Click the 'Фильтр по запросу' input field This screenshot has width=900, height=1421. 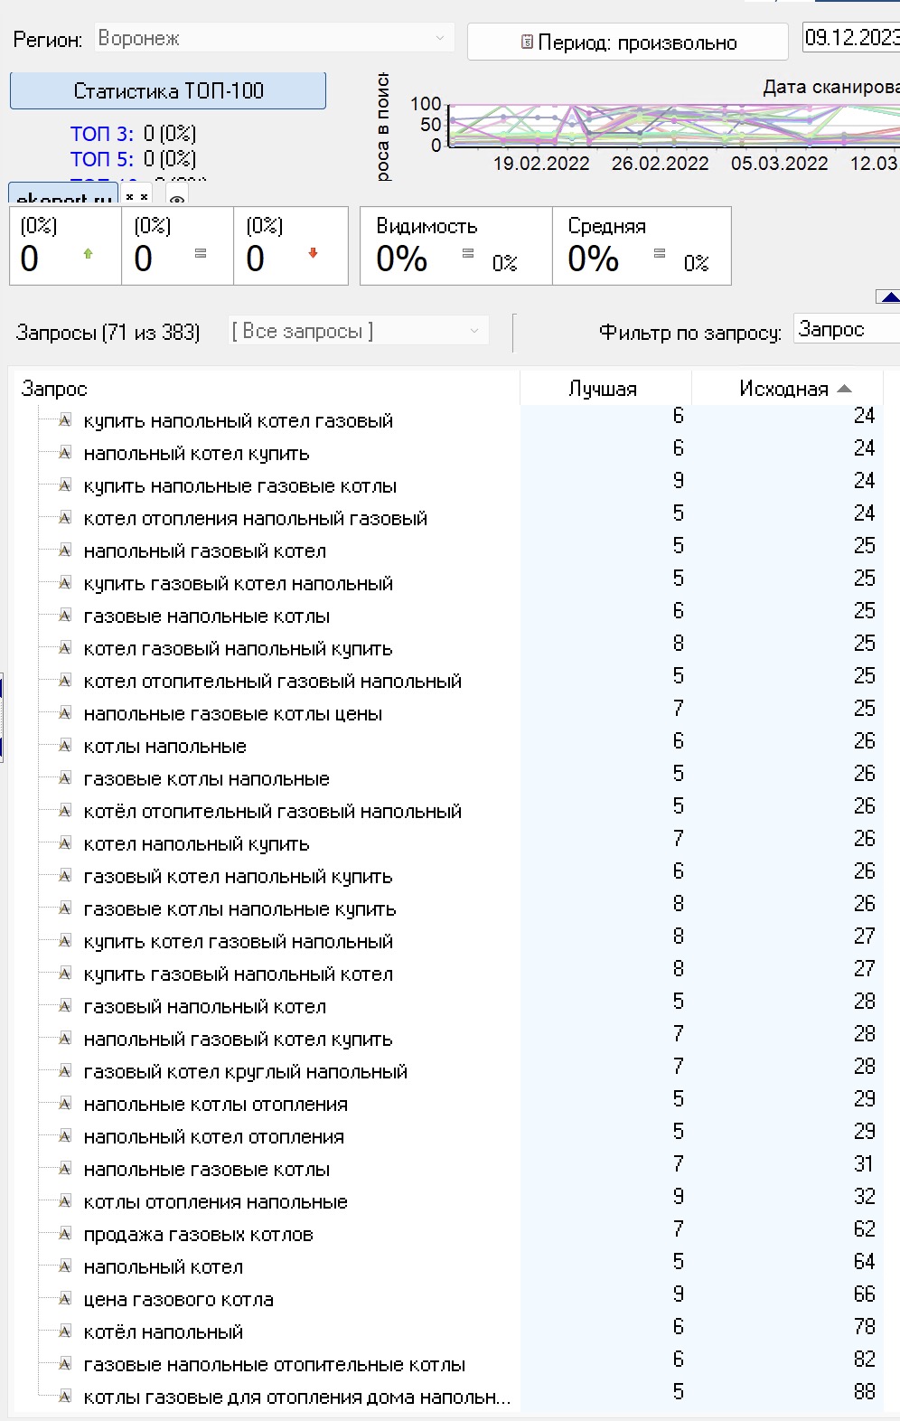[846, 330]
